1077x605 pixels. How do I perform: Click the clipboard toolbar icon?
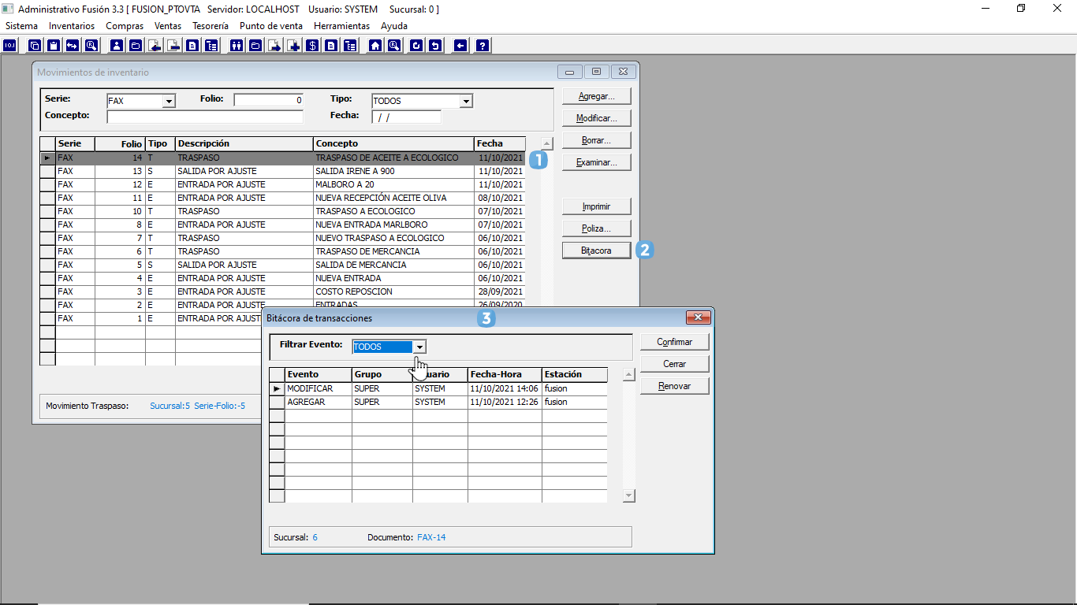coord(54,46)
